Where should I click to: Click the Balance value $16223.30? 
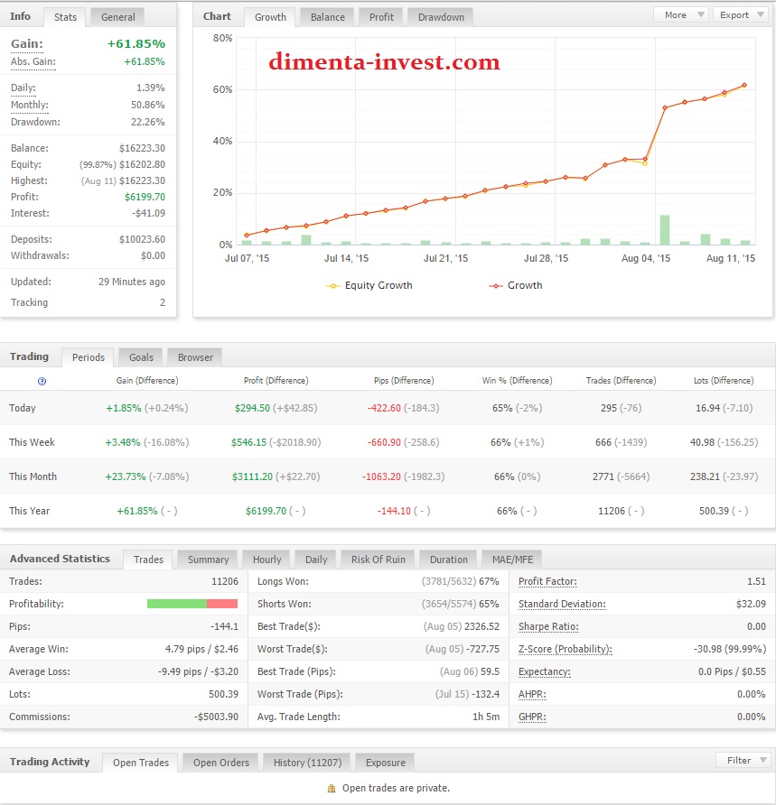(143, 148)
